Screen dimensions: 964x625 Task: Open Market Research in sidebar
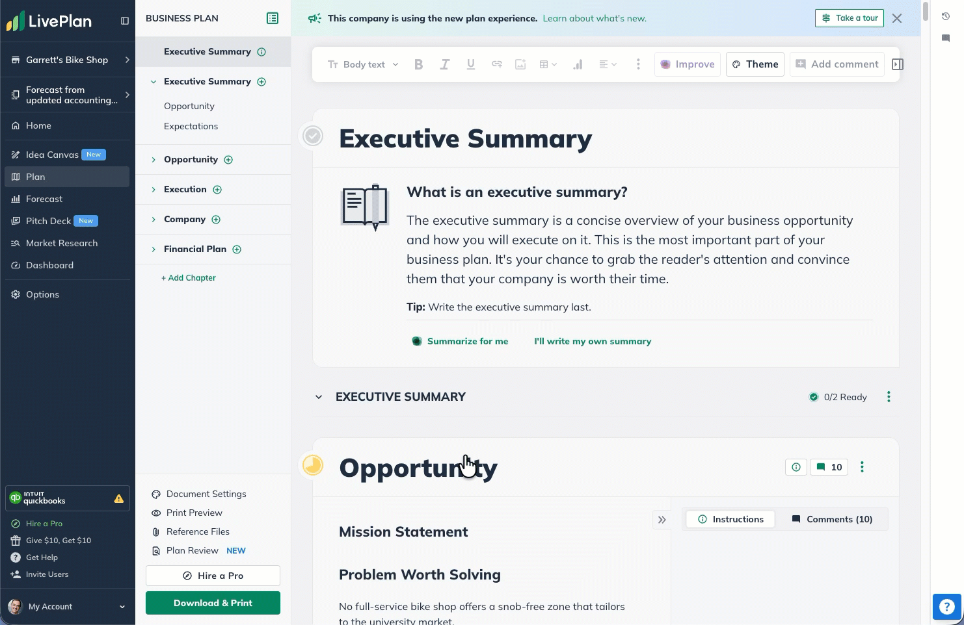[x=68, y=243]
